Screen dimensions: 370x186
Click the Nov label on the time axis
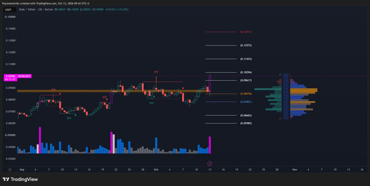[x=295, y=170]
